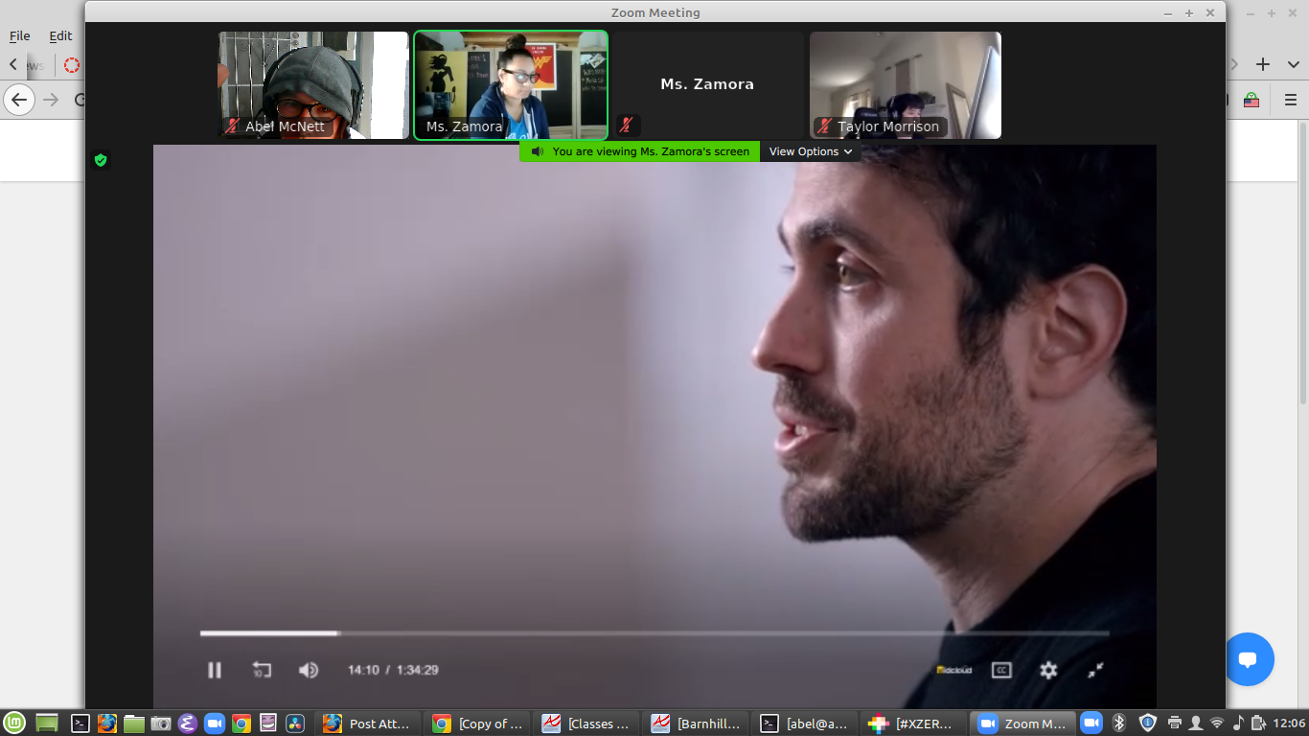Open the Edit menu in browser window

coord(60,35)
